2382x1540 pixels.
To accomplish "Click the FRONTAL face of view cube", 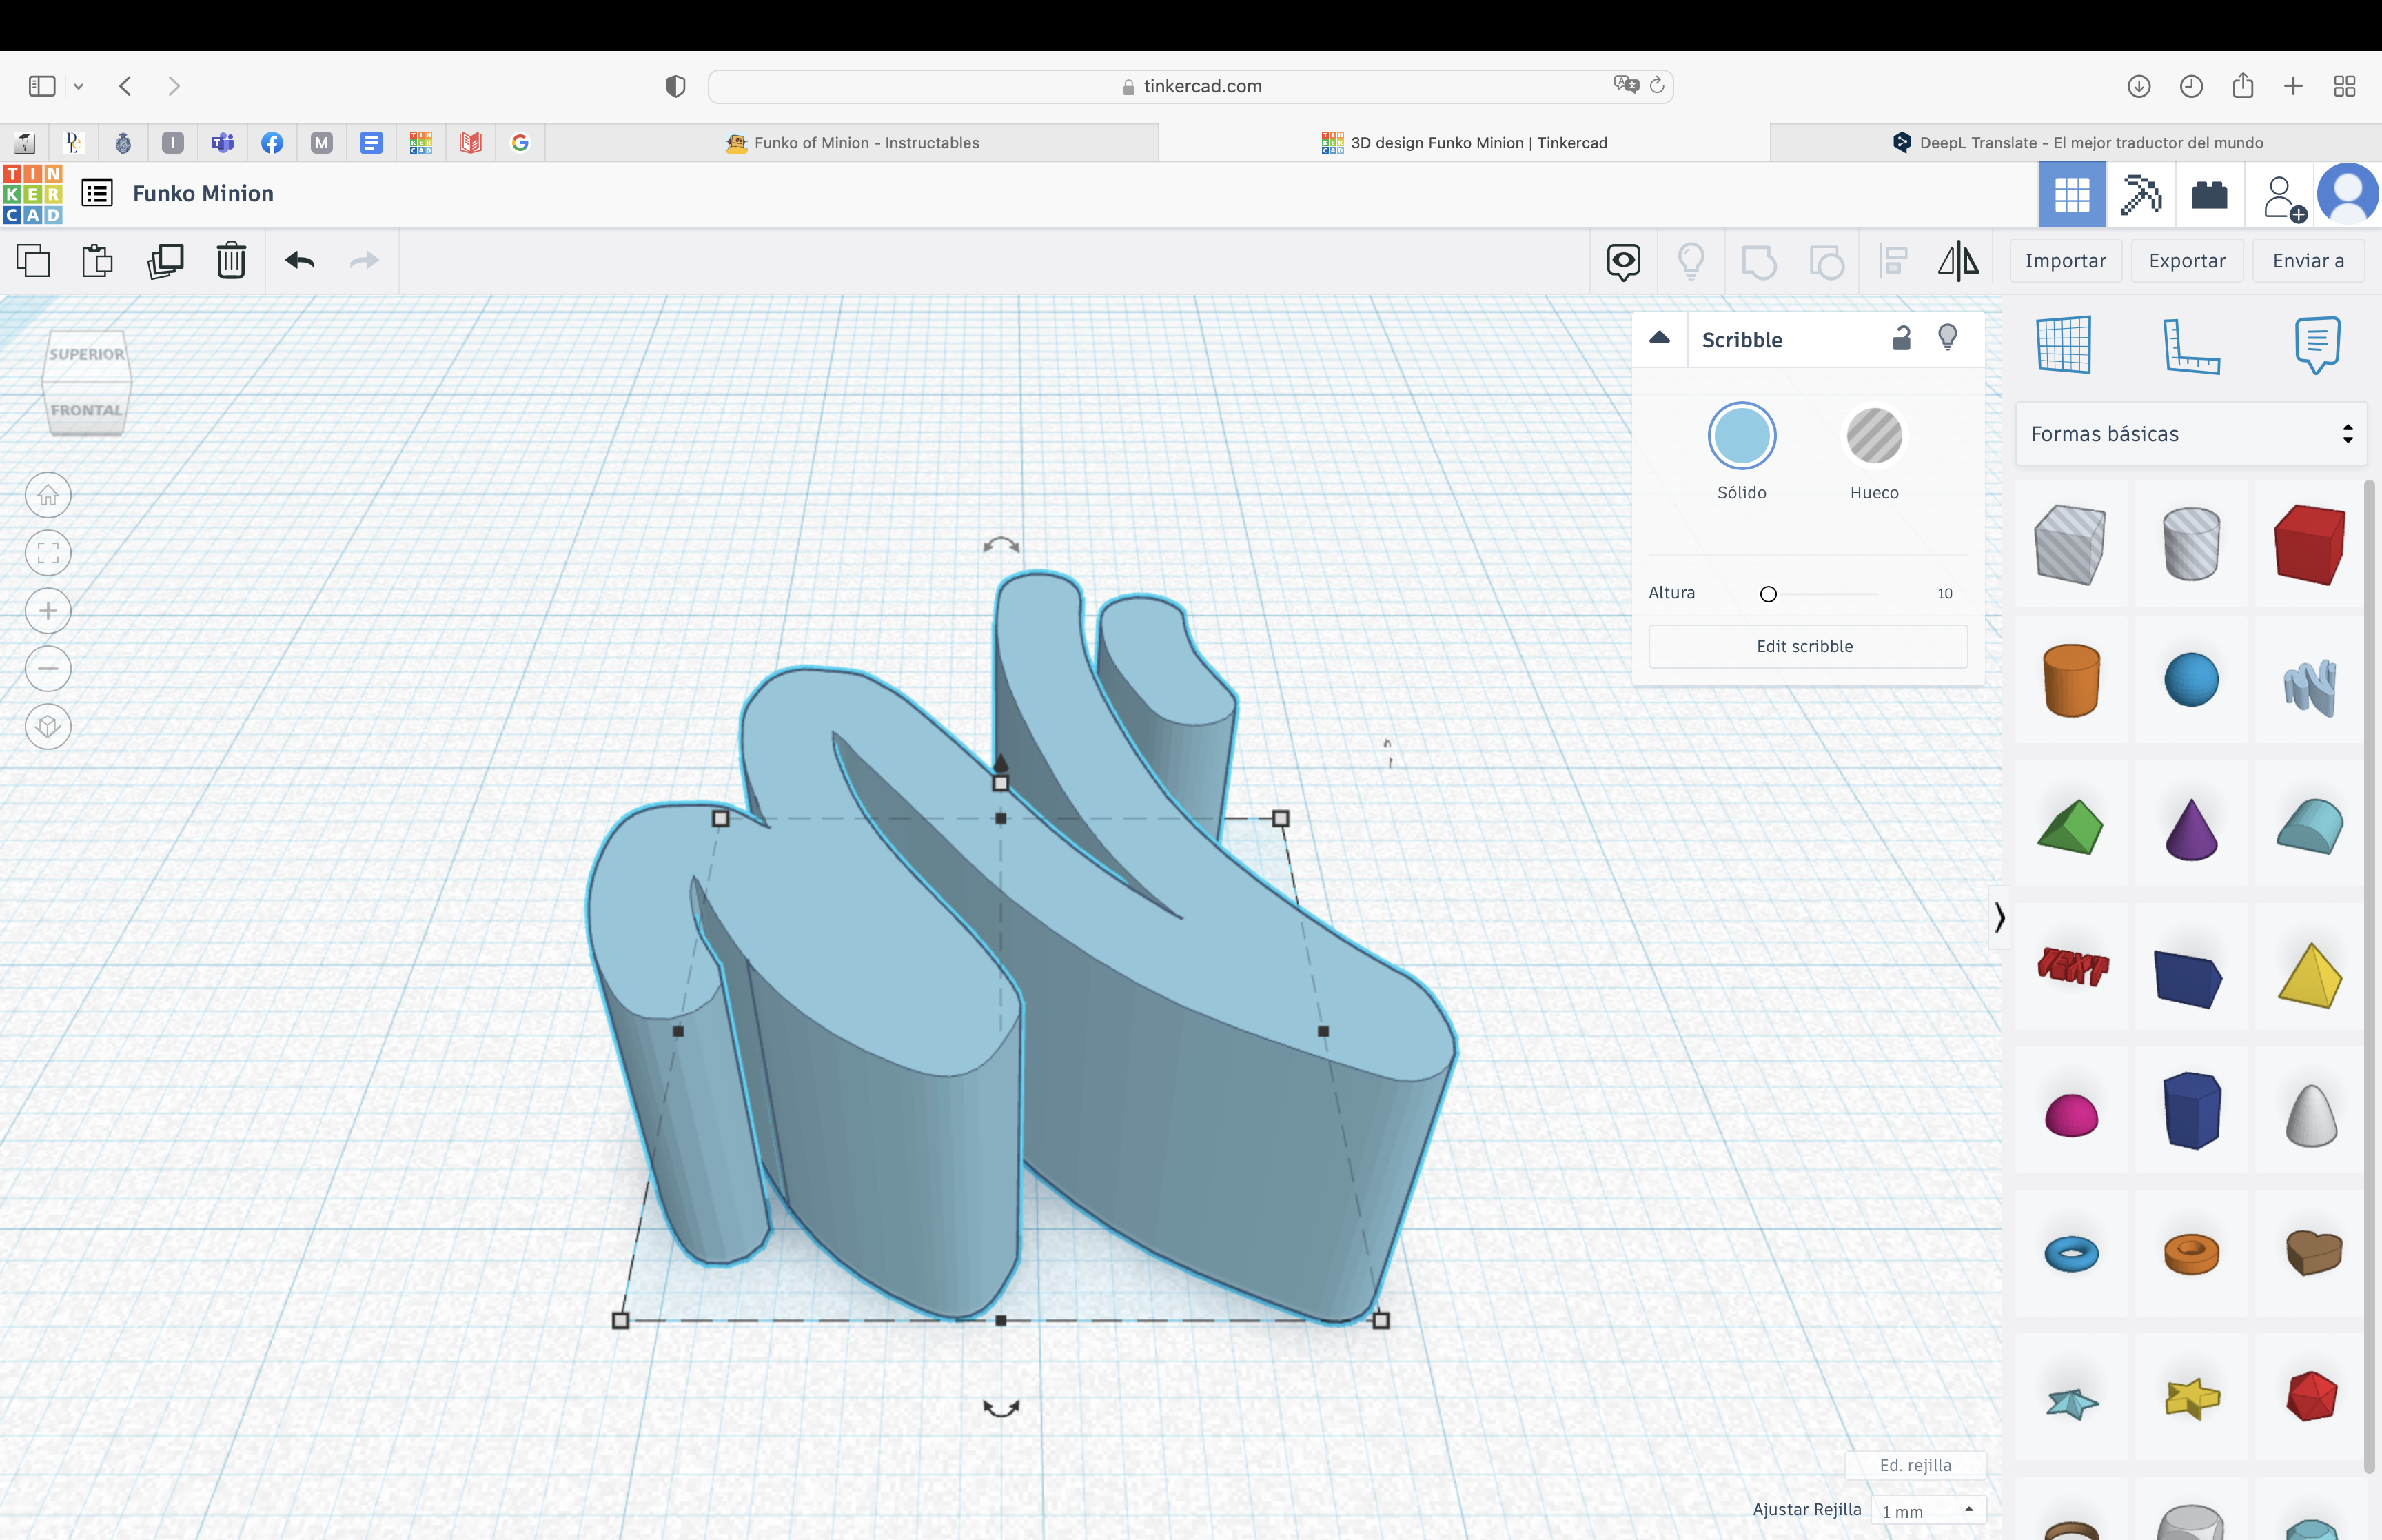I will tap(86, 410).
